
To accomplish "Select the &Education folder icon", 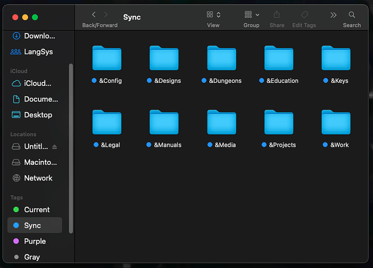I will tap(279, 58).
